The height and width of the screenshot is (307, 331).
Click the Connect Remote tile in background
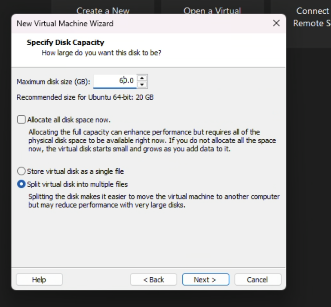pyautogui.click(x=312, y=16)
